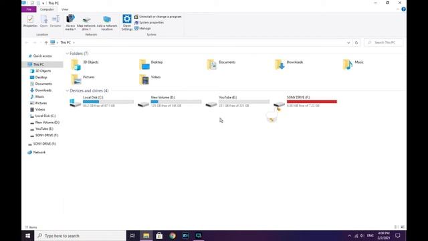Select This PC in navigation pane
This screenshot has height=241, width=428.
[39, 64]
